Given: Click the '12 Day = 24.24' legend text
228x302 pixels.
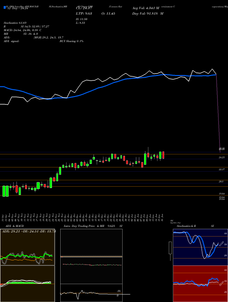Looking at the screenshot, I should click(18, 8).
